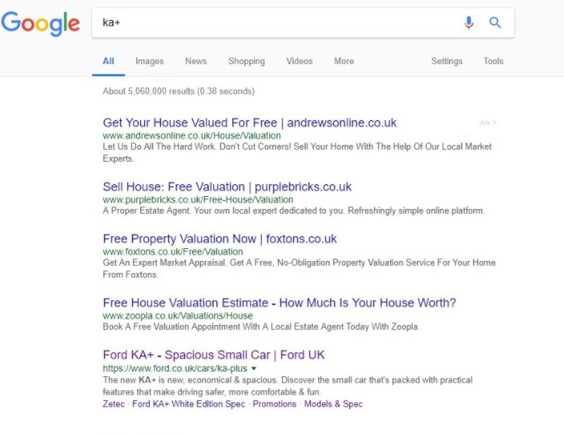Click the zoopla.co.uk/Valuations/House URL
Screen dimensions: 564x434
[x=178, y=315]
